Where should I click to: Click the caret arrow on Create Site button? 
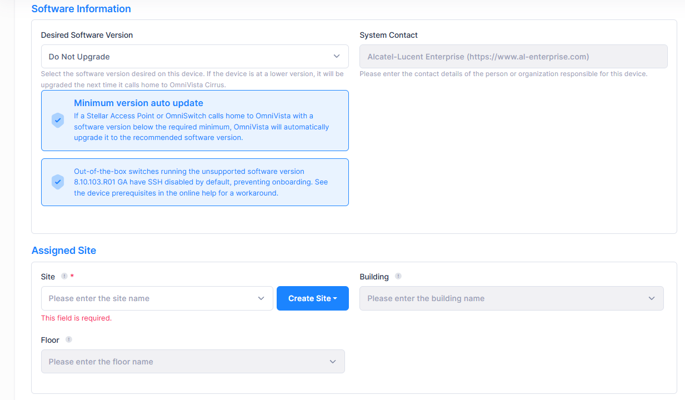point(335,299)
